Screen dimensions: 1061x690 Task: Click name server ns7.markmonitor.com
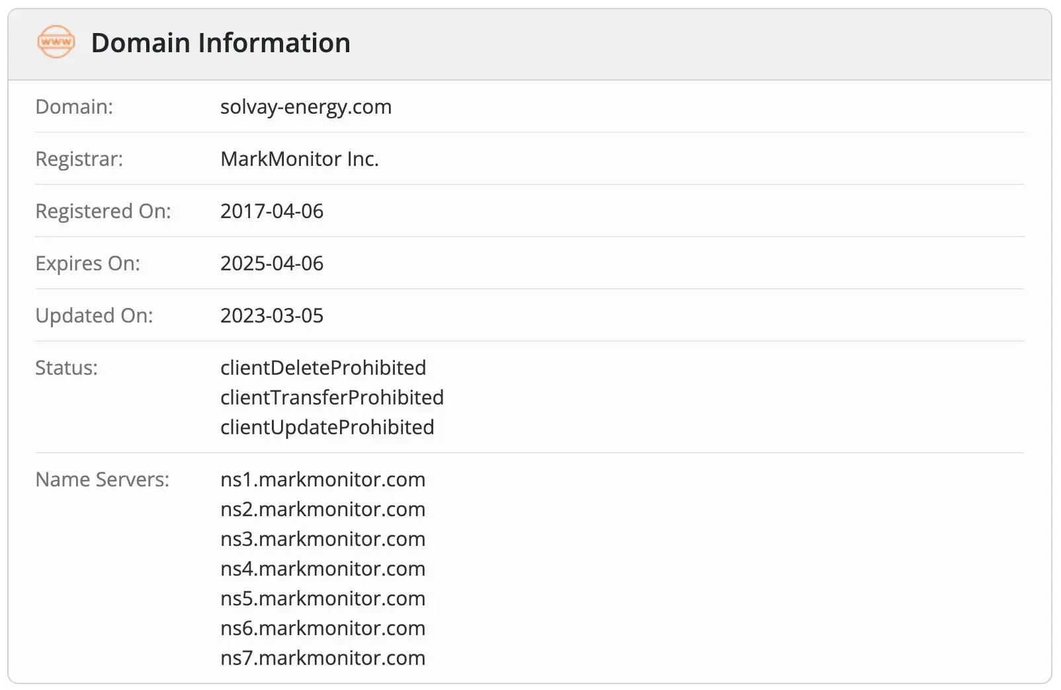coord(323,658)
